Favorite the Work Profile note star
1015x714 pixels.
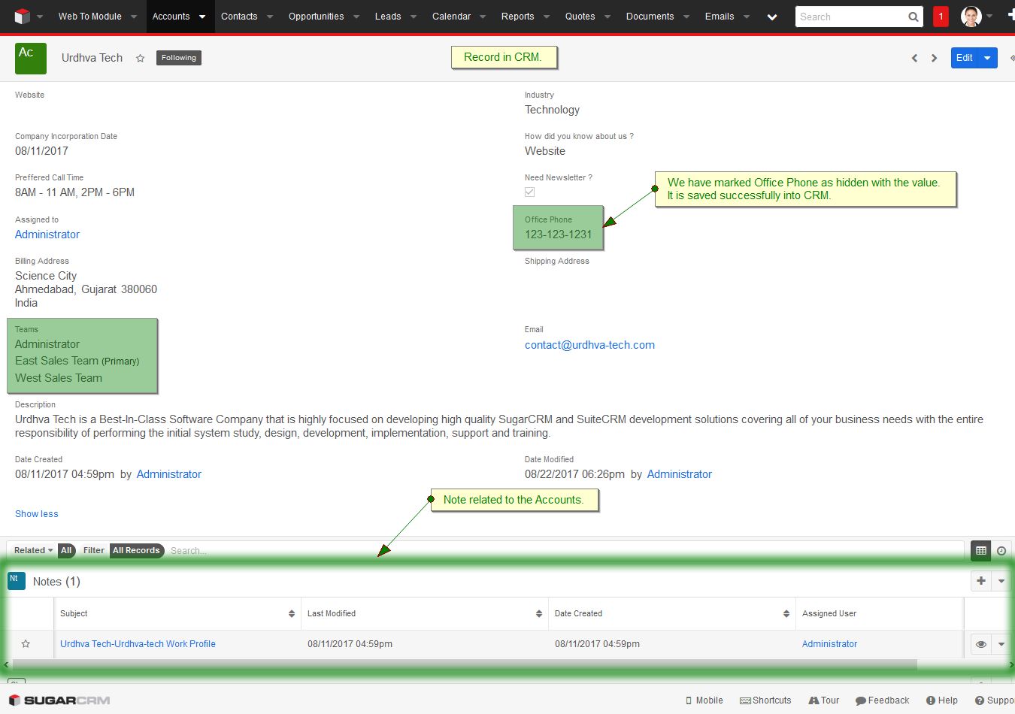pos(26,644)
